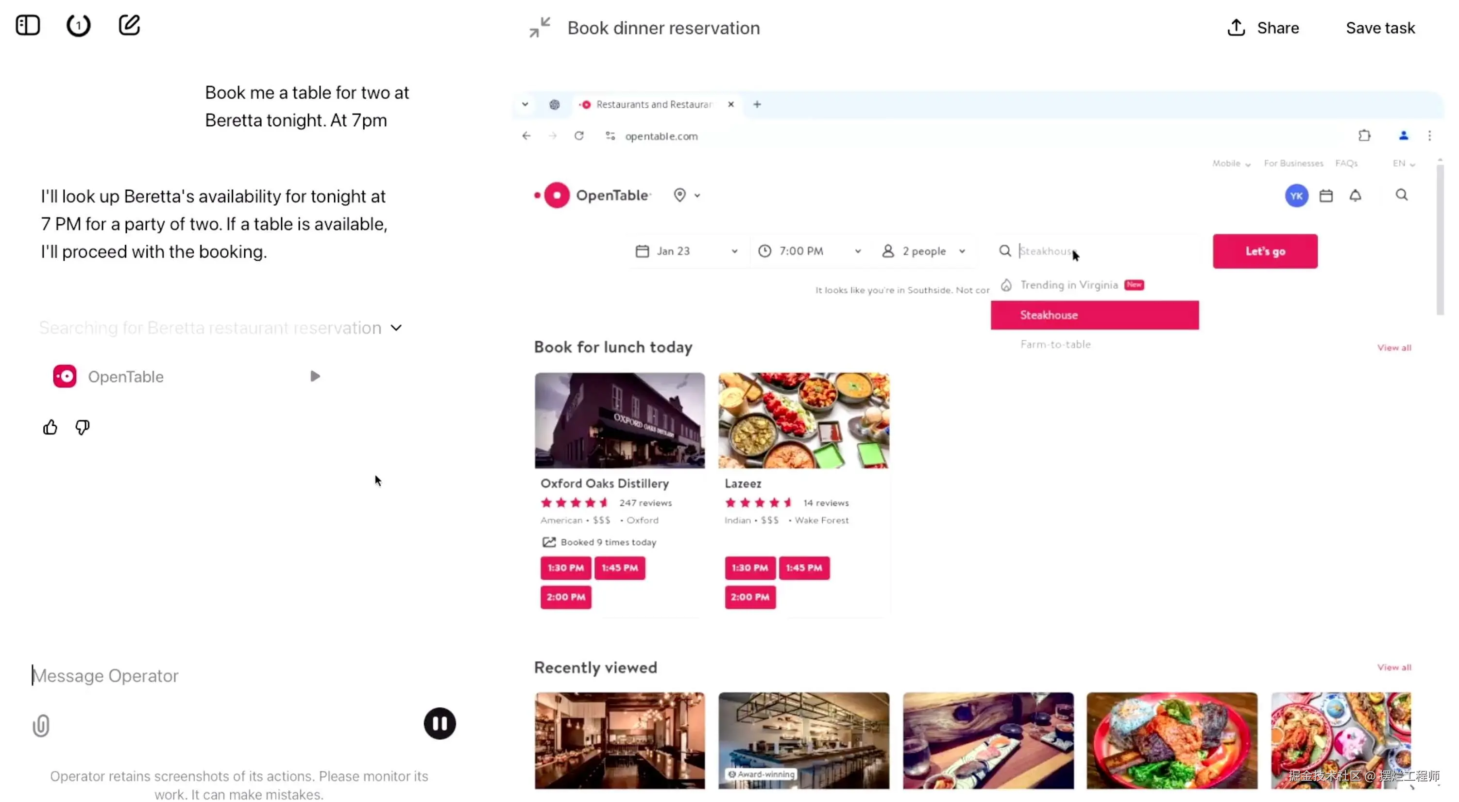Select the Farm-to-table suggestion
Image resolution: width=1459 pixels, height=802 pixels.
click(1056, 344)
